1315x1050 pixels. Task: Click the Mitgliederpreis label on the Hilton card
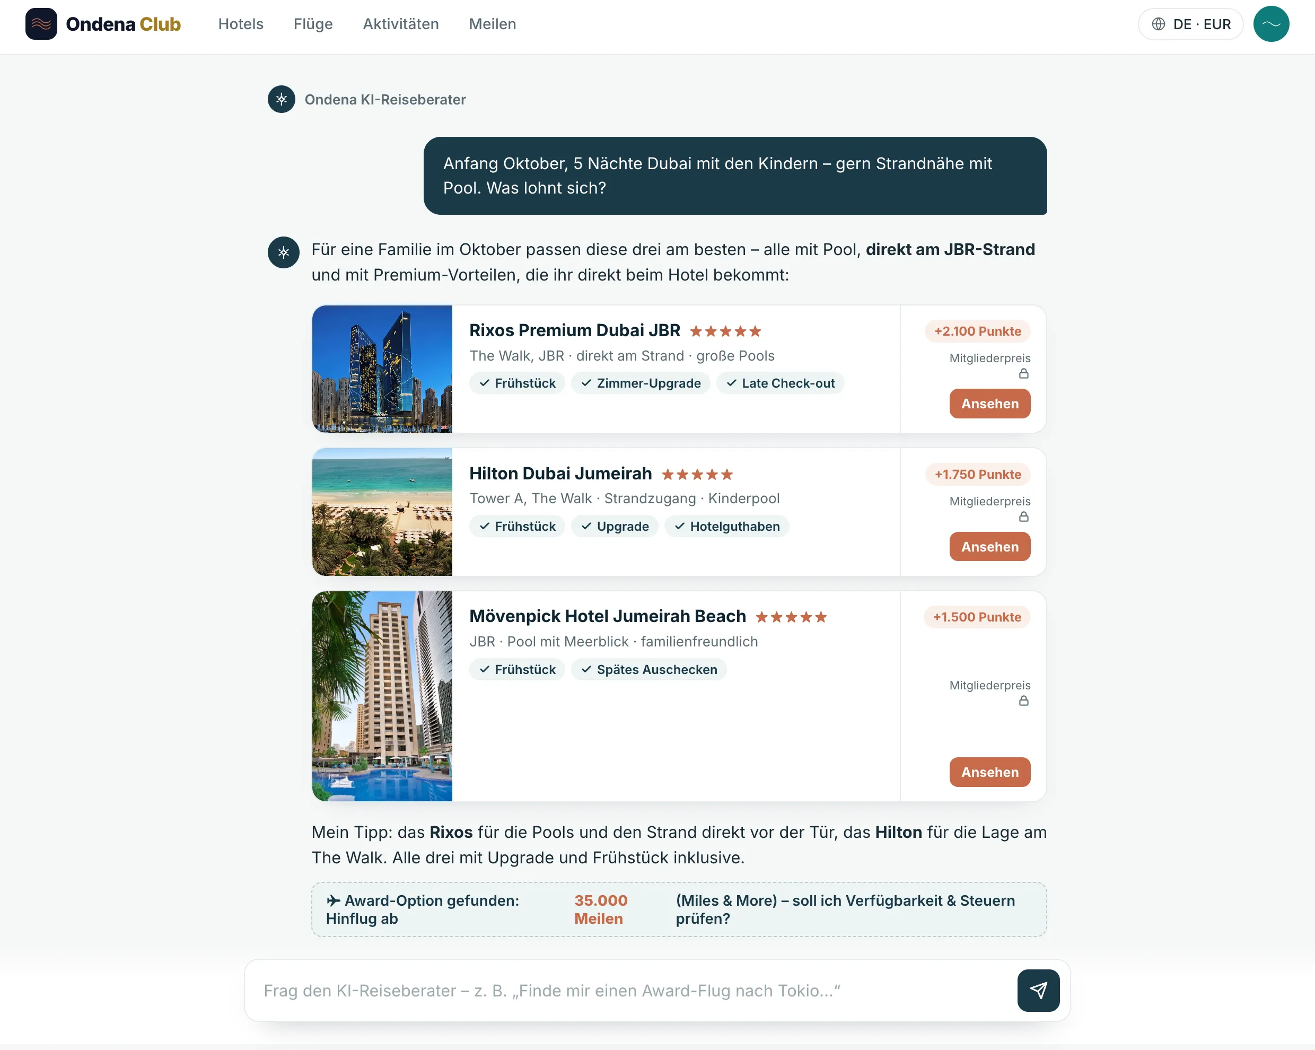(x=989, y=502)
